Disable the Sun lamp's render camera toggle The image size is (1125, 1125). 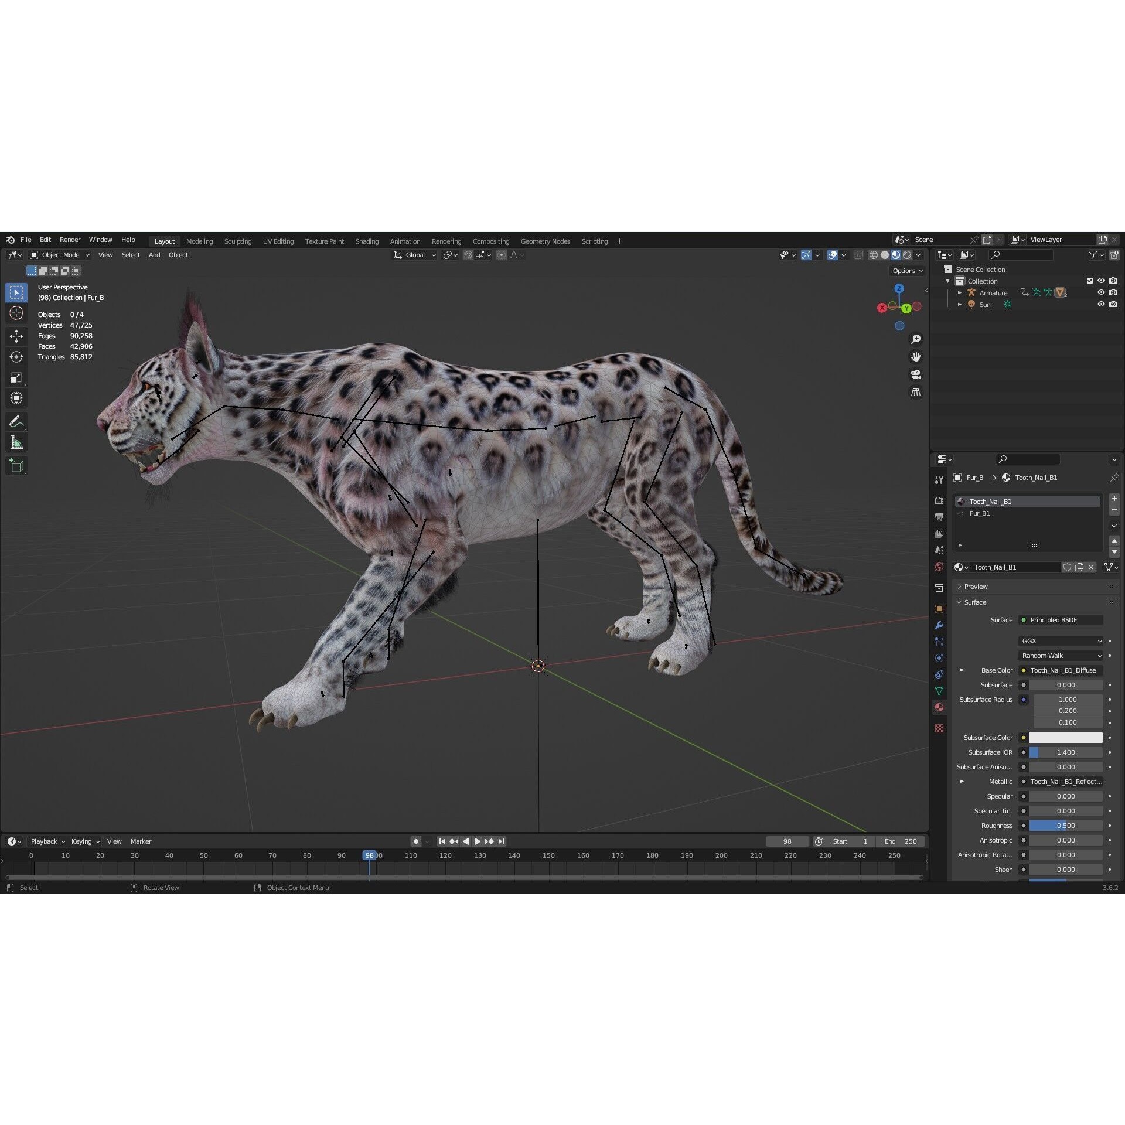click(1114, 304)
